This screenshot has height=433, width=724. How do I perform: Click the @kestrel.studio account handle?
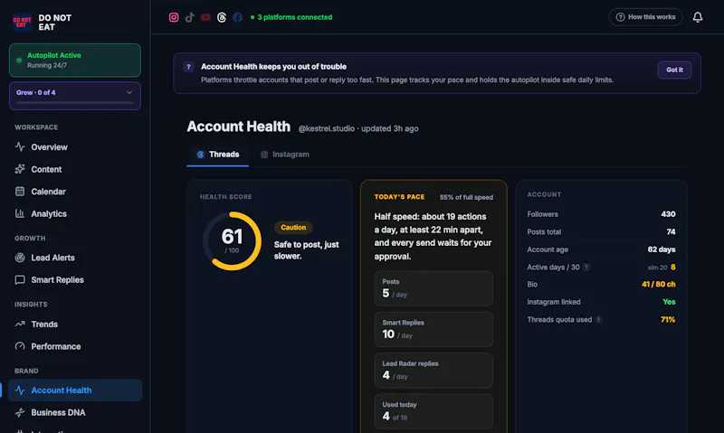click(x=327, y=128)
